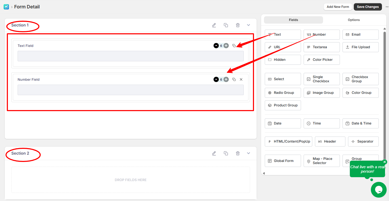Viewport: 389px width, 201px height.
Task: Increase Number Field width with plus button
Action: pyautogui.click(x=226, y=79)
